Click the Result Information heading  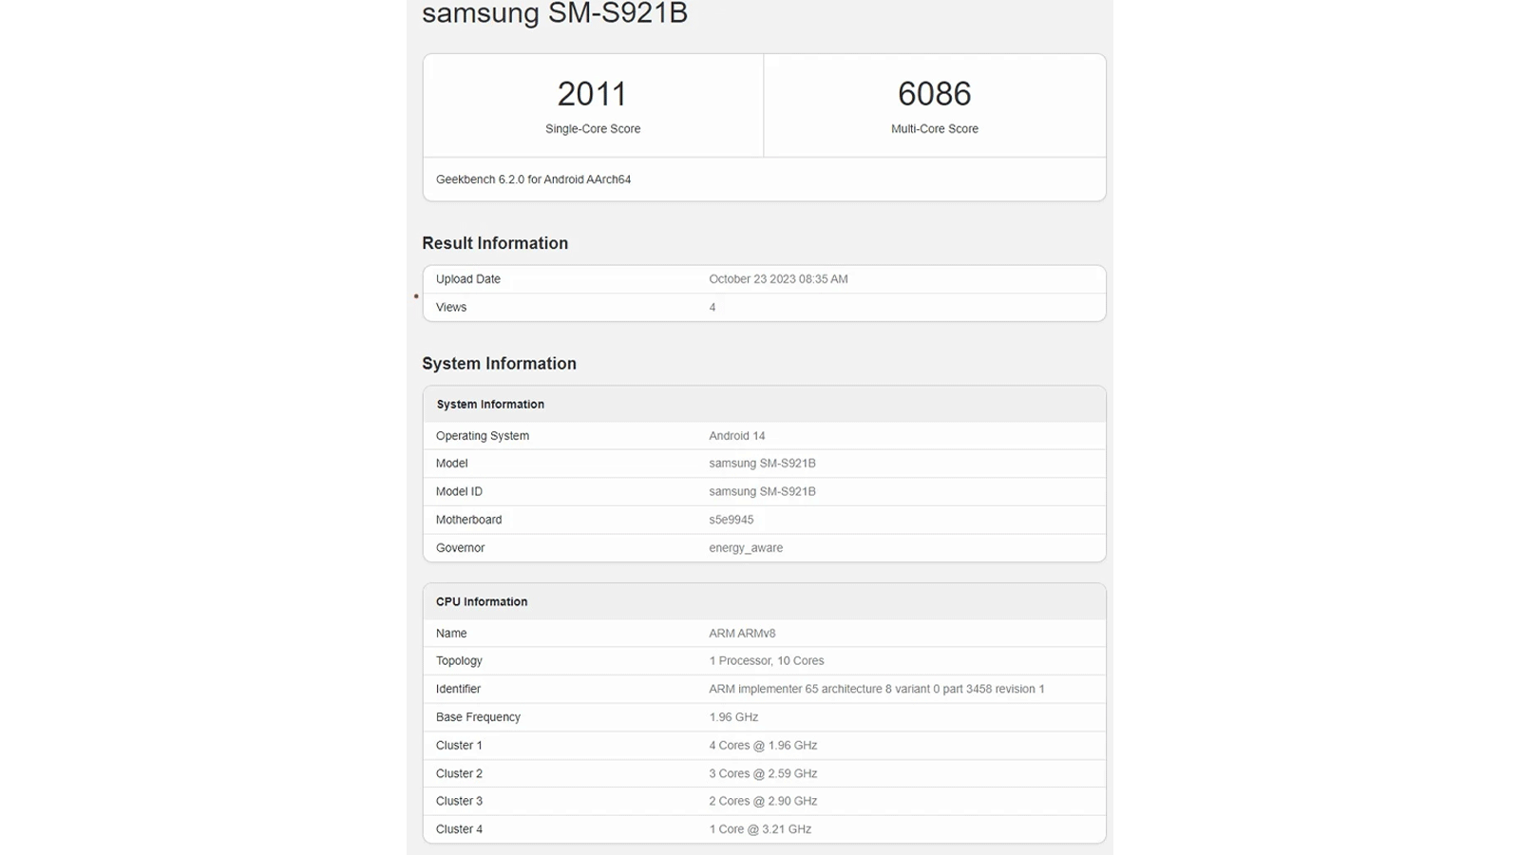pos(495,243)
